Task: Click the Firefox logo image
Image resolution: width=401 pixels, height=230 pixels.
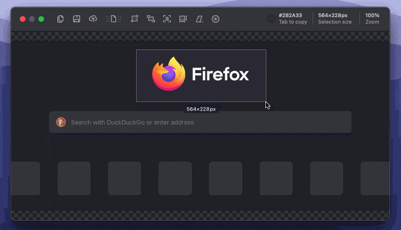Action: click(168, 74)
